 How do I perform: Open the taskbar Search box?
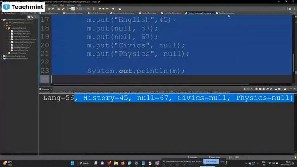84,163
